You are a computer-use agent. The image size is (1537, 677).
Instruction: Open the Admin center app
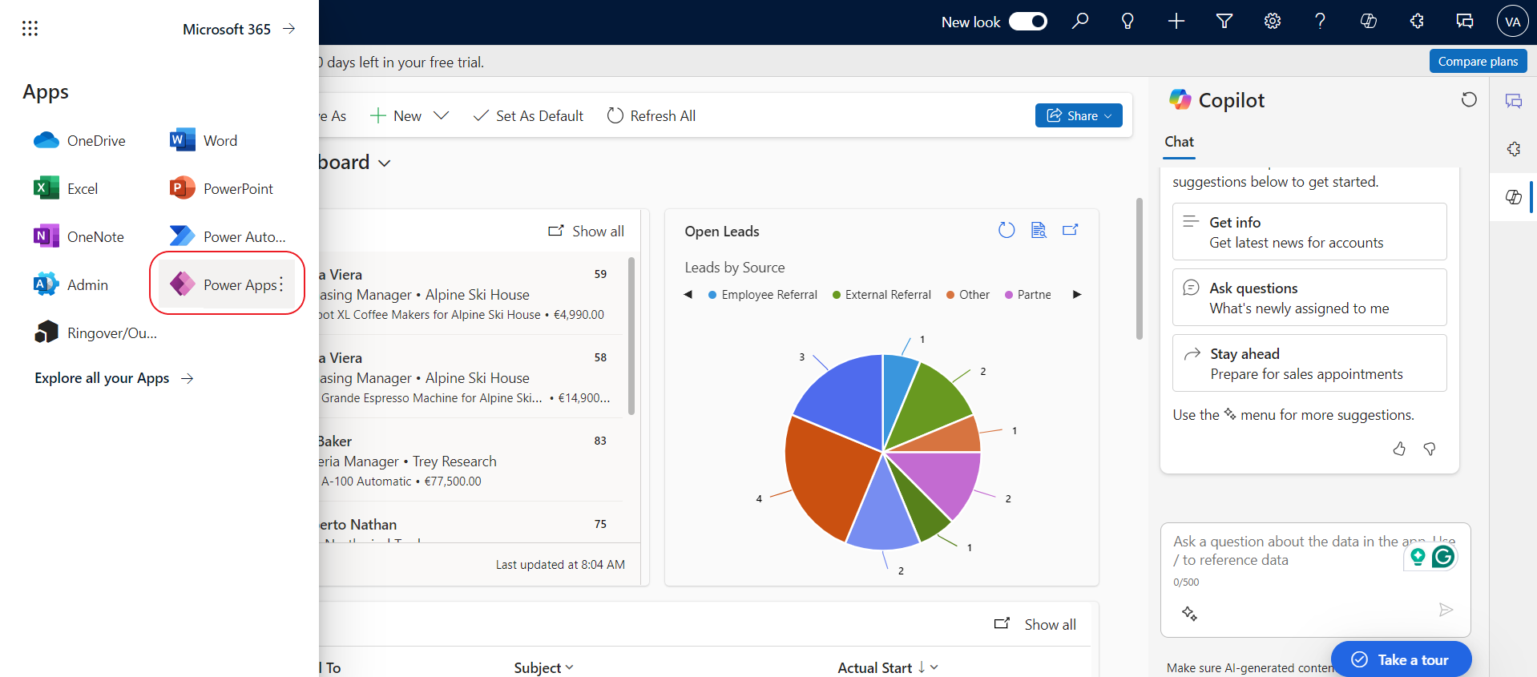coord(71,285)
